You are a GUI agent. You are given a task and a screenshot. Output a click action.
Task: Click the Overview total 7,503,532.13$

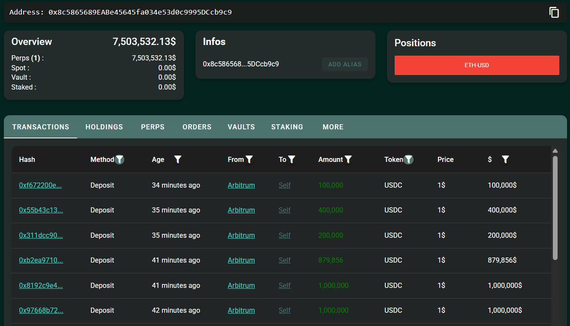[x=144, y=41]
